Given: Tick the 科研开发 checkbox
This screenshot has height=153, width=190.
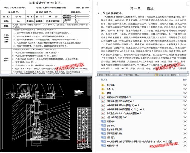Looking at the screenshot, I should tap(76, 18).
